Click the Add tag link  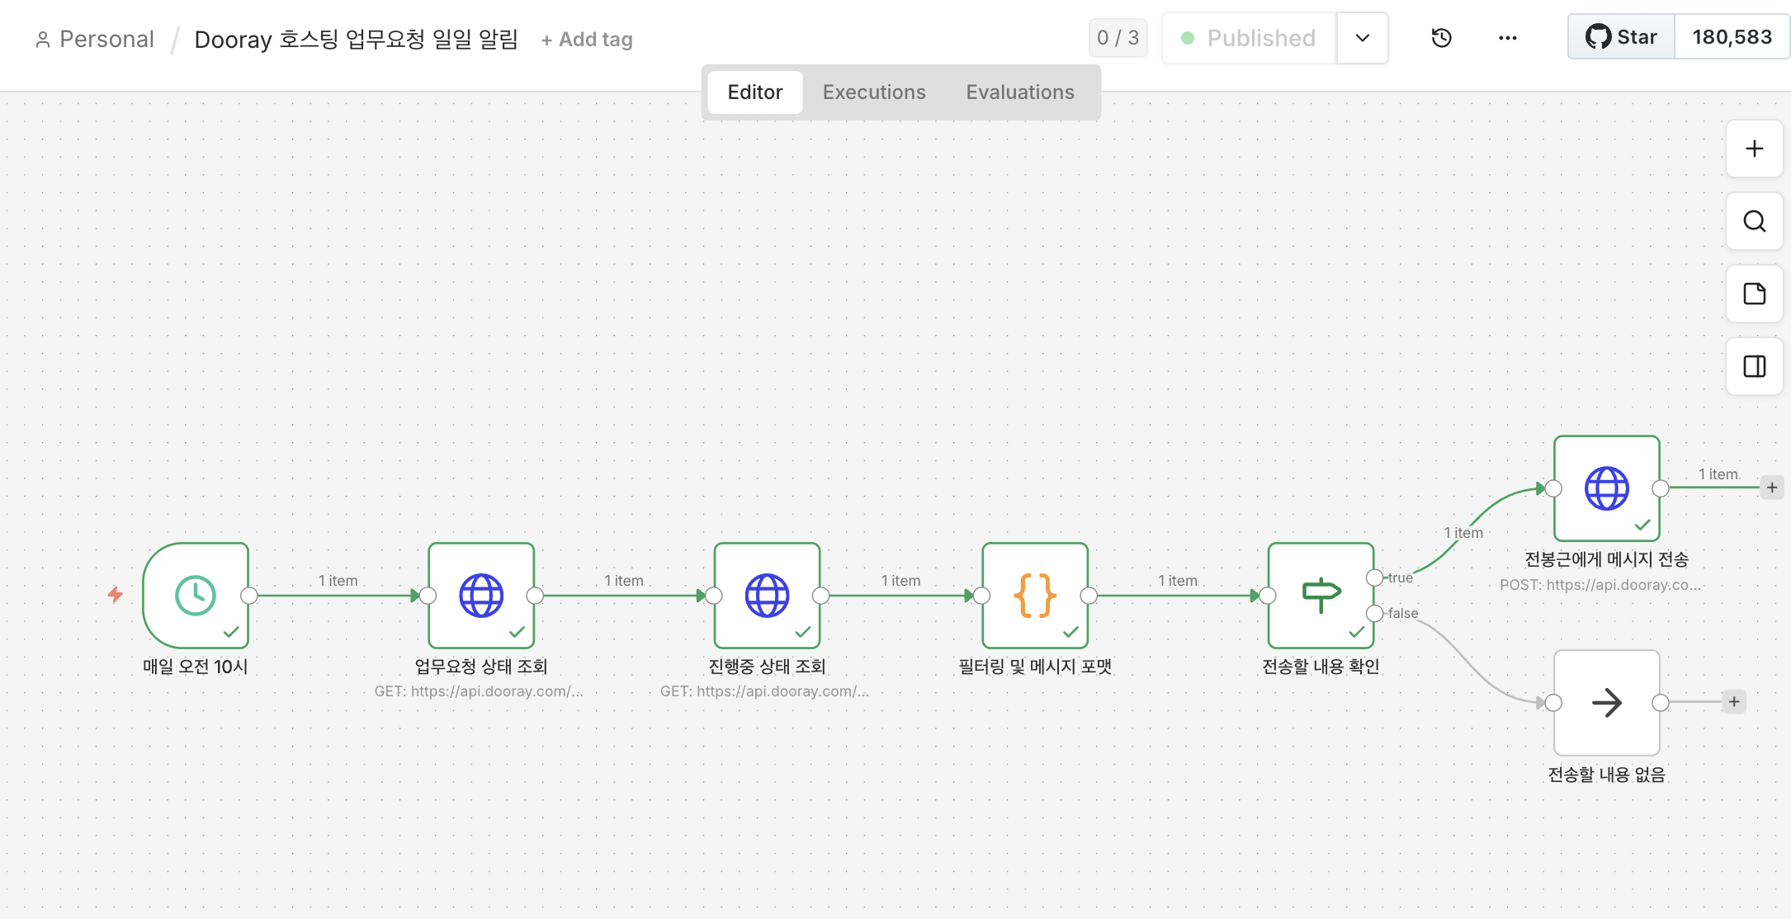coord(587,40)
